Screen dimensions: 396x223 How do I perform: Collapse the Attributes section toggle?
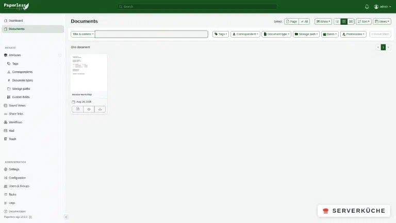tap(60, 55)
